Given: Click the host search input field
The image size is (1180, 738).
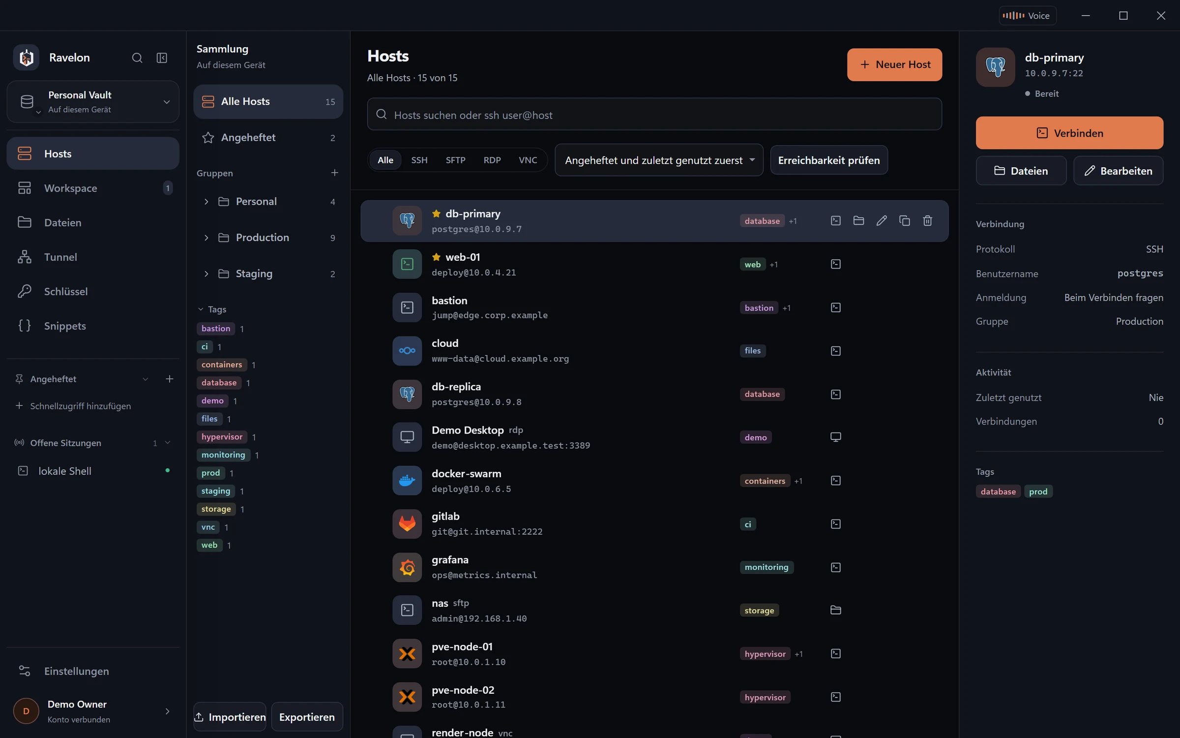Looking at the screenshot, I should click(x=654, y=115).
